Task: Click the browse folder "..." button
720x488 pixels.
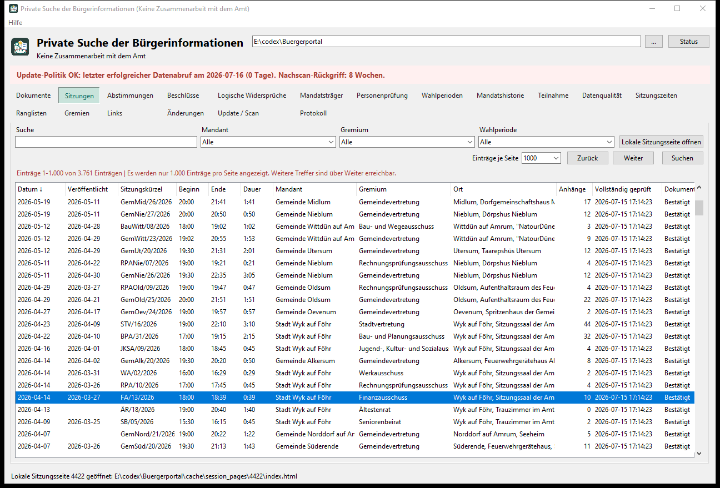Action: 654,42
